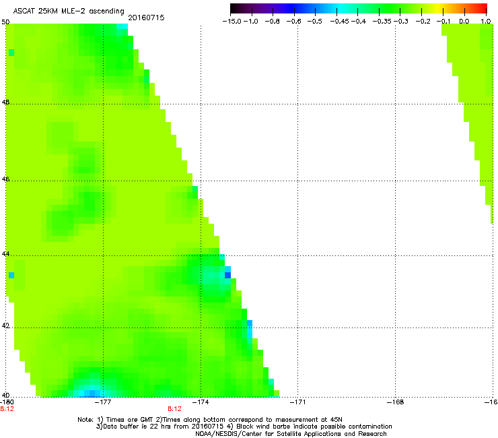Click the colorbar label -0.45
The image size is (498, 438).
339,22
